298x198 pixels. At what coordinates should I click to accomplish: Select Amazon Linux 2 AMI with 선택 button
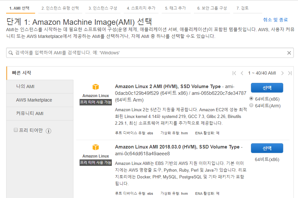click(x=267, y=88)
